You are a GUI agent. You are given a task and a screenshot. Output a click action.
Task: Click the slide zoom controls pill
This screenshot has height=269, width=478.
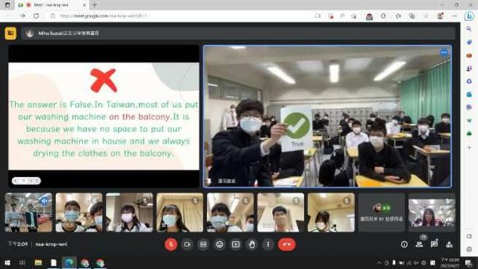coord(26,181)
